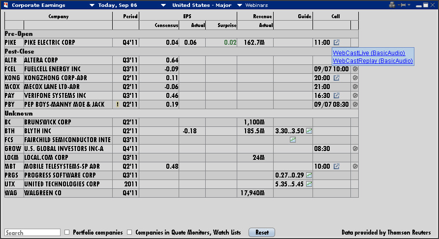
Task: Select PROGRESS SOFTWARE CORP company name
Action: (60, 175)
